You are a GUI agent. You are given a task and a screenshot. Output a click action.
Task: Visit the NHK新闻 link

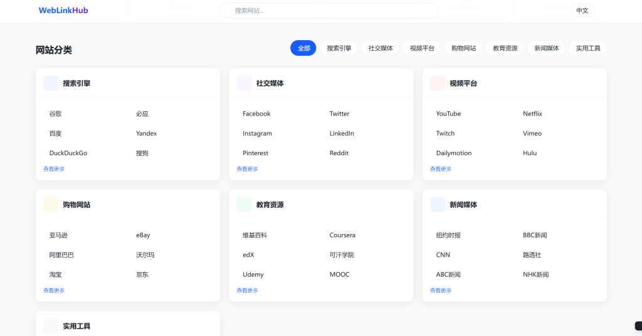click(536, 274)
